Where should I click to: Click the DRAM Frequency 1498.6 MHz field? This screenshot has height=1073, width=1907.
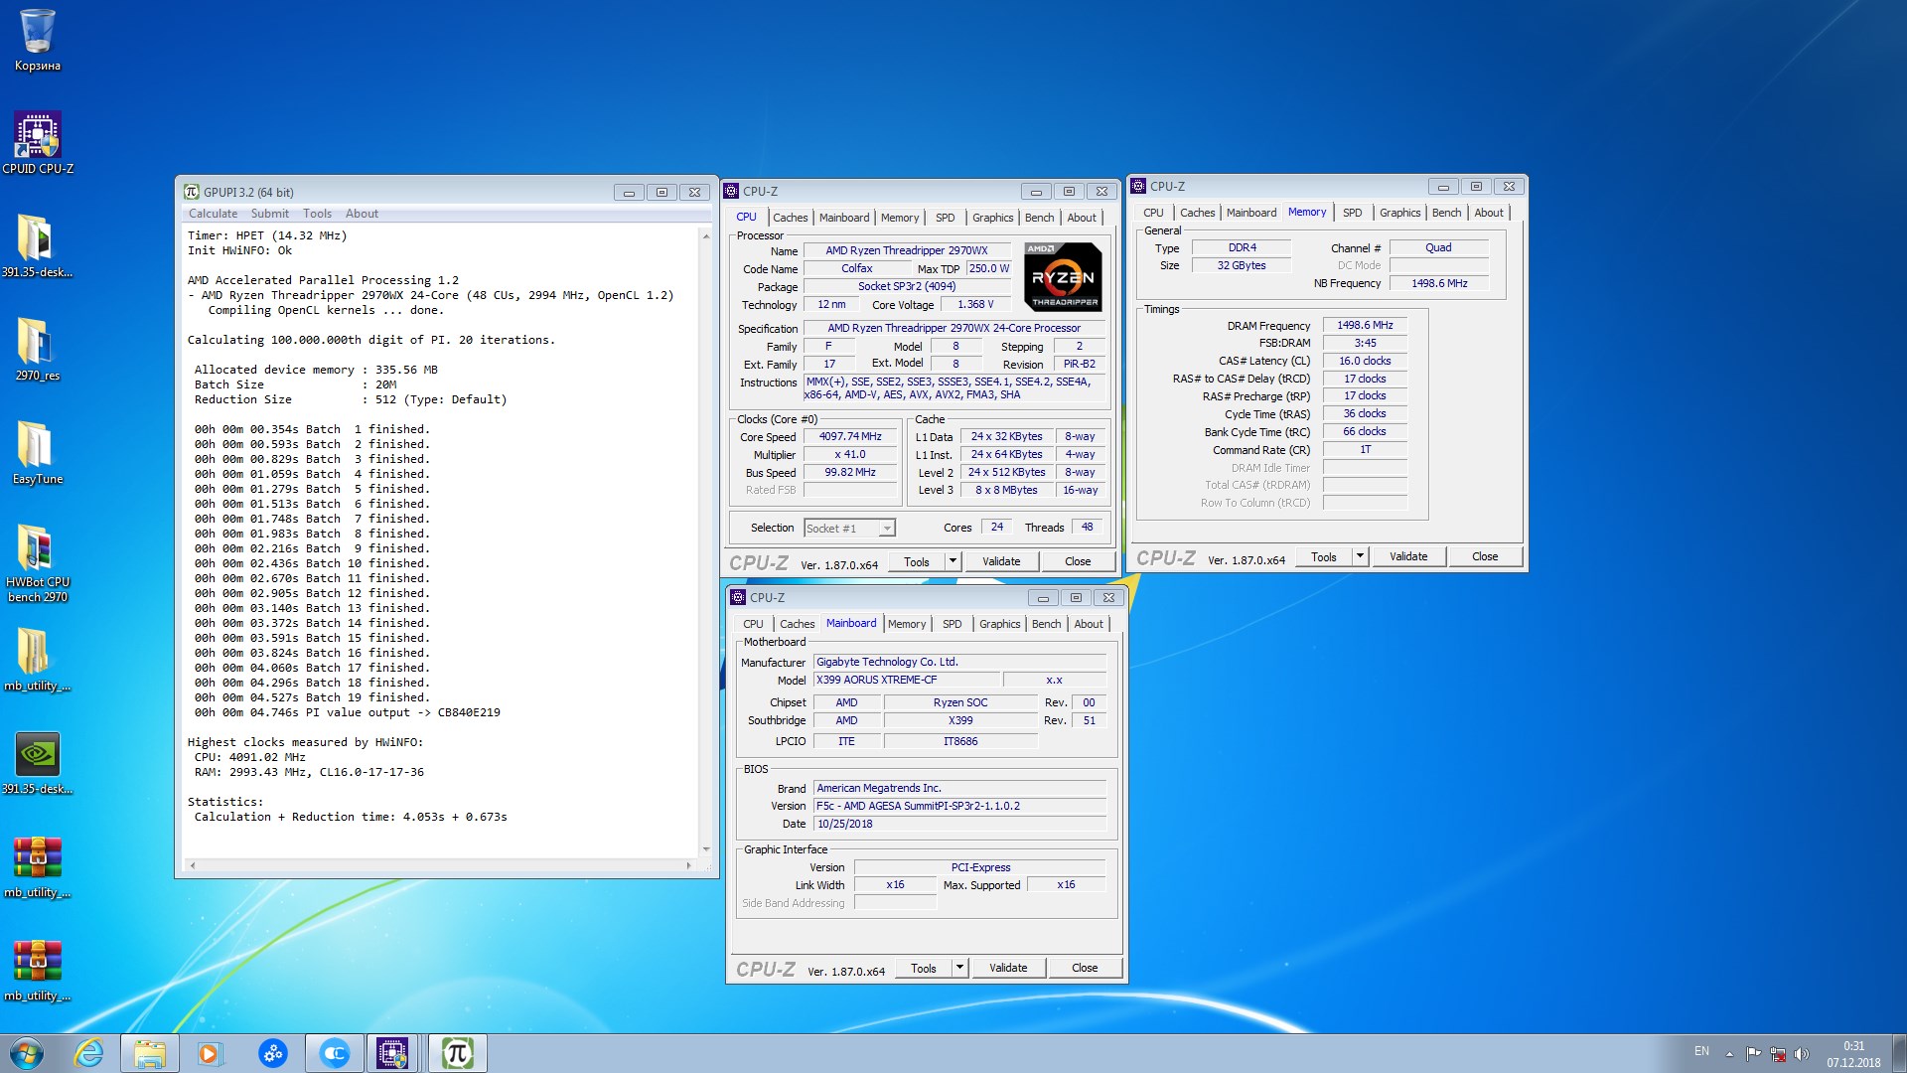(1365, 326)
